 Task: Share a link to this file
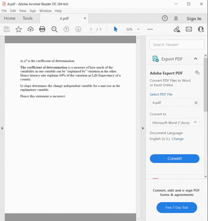[x=177, y=29]
